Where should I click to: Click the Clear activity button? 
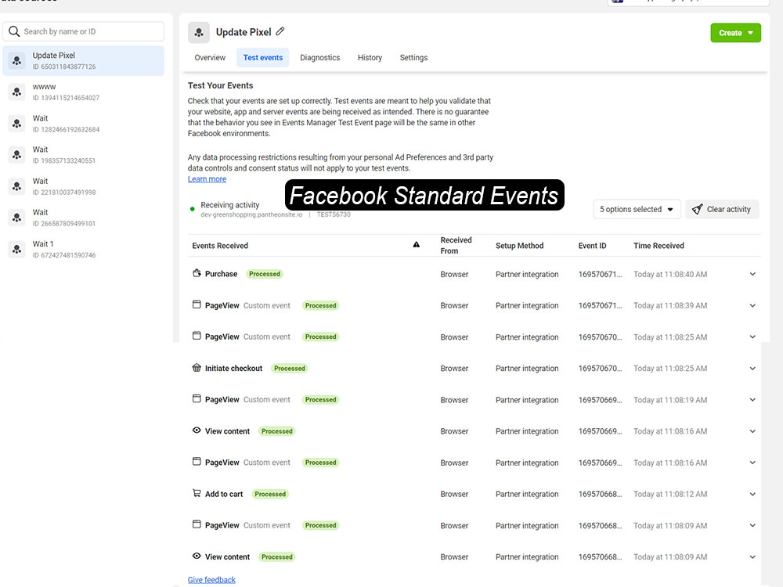coord(722,209)
